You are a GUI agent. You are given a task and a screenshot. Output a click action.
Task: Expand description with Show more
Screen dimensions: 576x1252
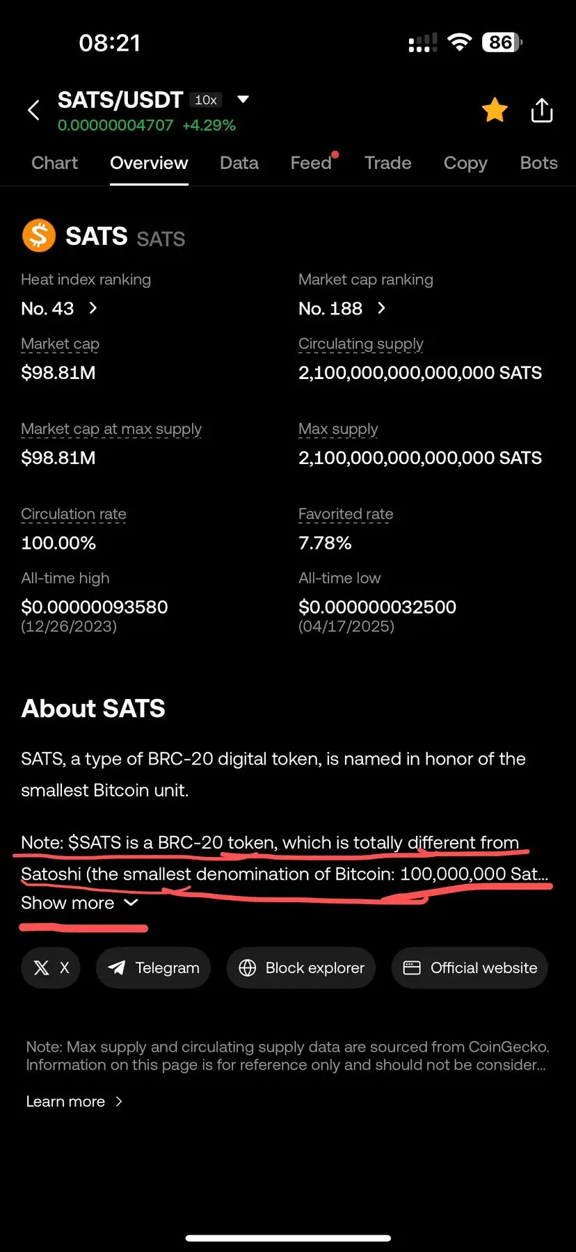(79, 903)
